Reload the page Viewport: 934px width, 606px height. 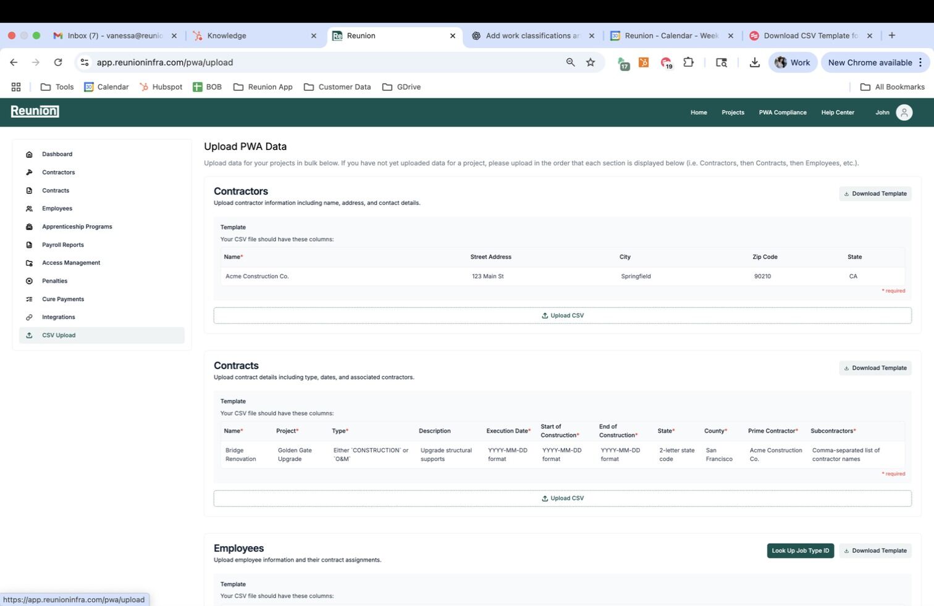(x=58, y=62)
